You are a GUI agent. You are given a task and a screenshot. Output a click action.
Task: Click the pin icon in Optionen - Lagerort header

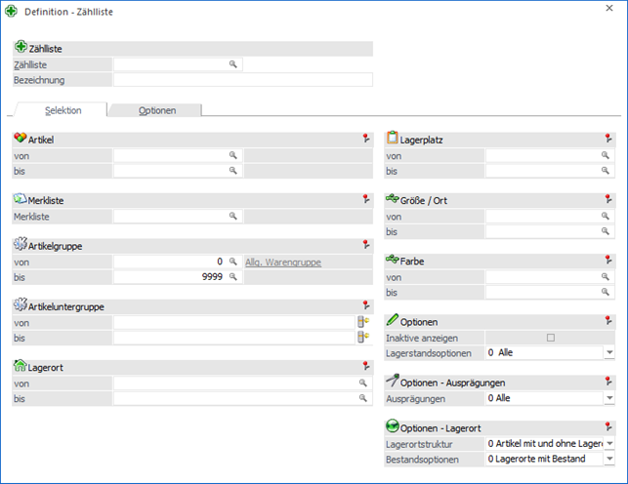pos(608,427)
